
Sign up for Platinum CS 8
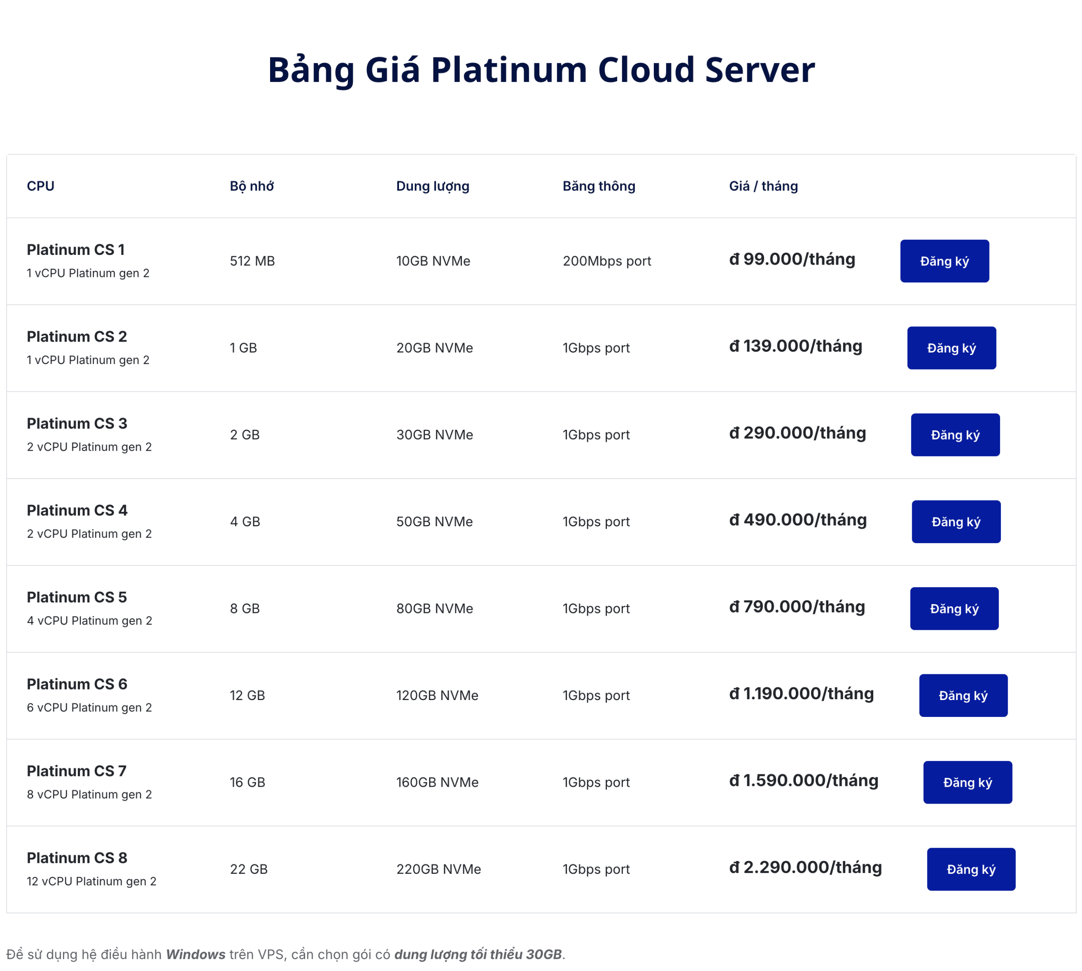click(x=970, y=869)
